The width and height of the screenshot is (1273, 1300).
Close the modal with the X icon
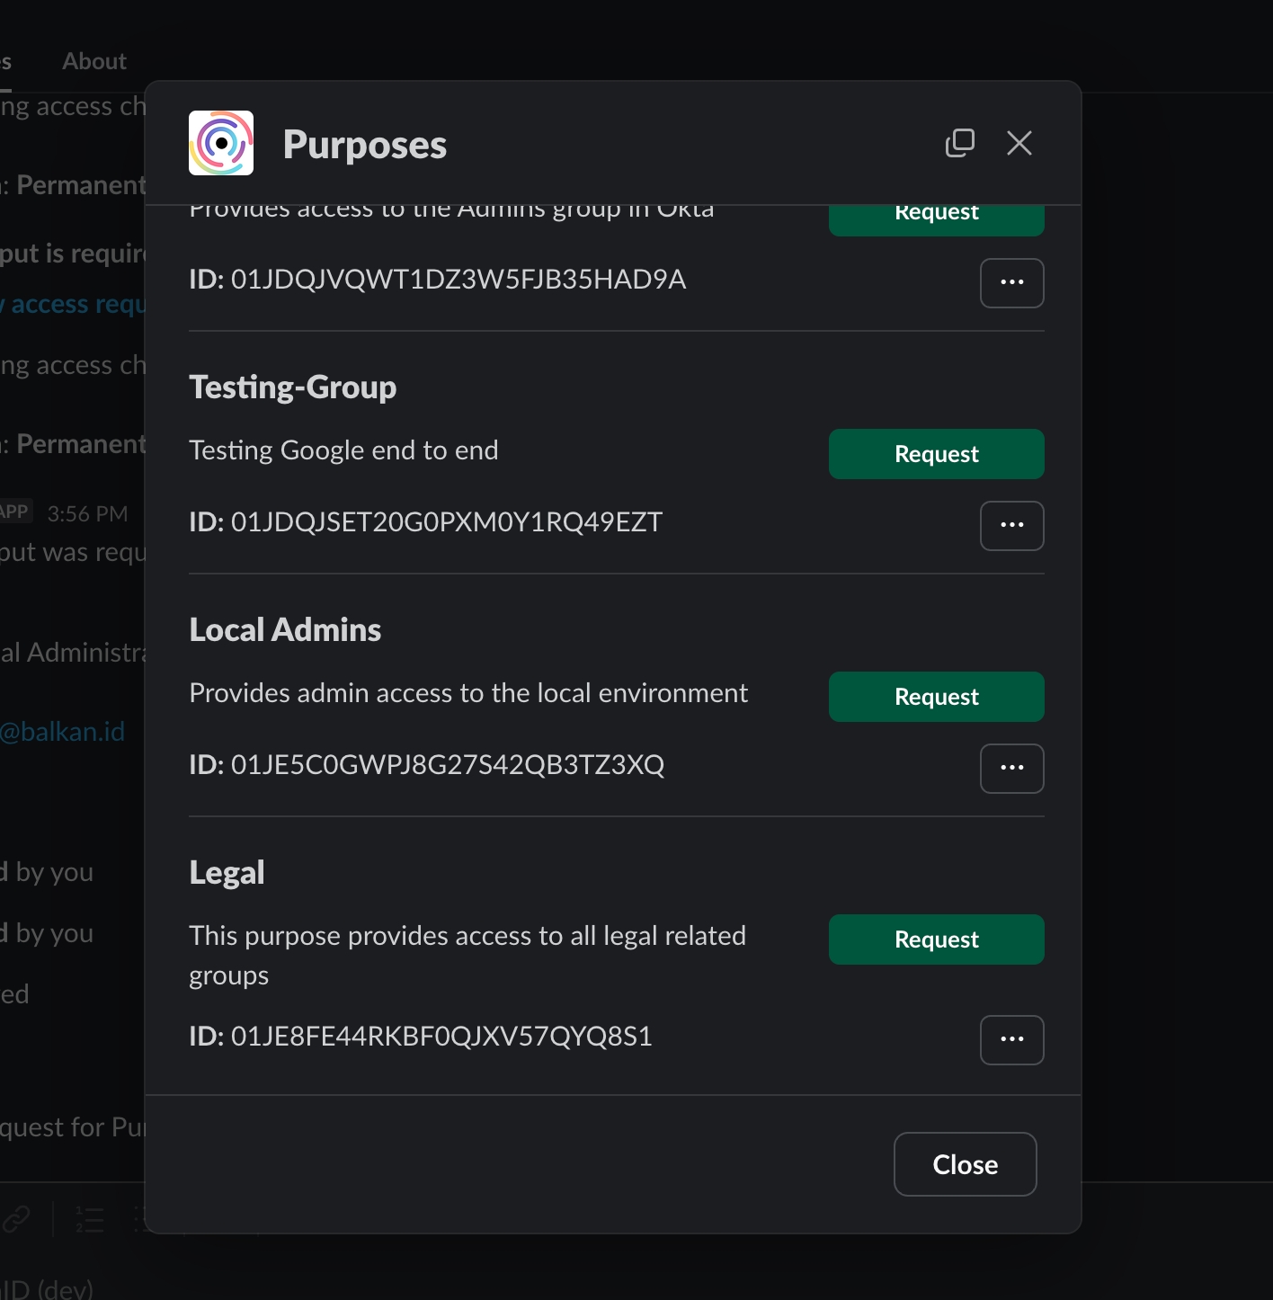tap(1019, 143)
